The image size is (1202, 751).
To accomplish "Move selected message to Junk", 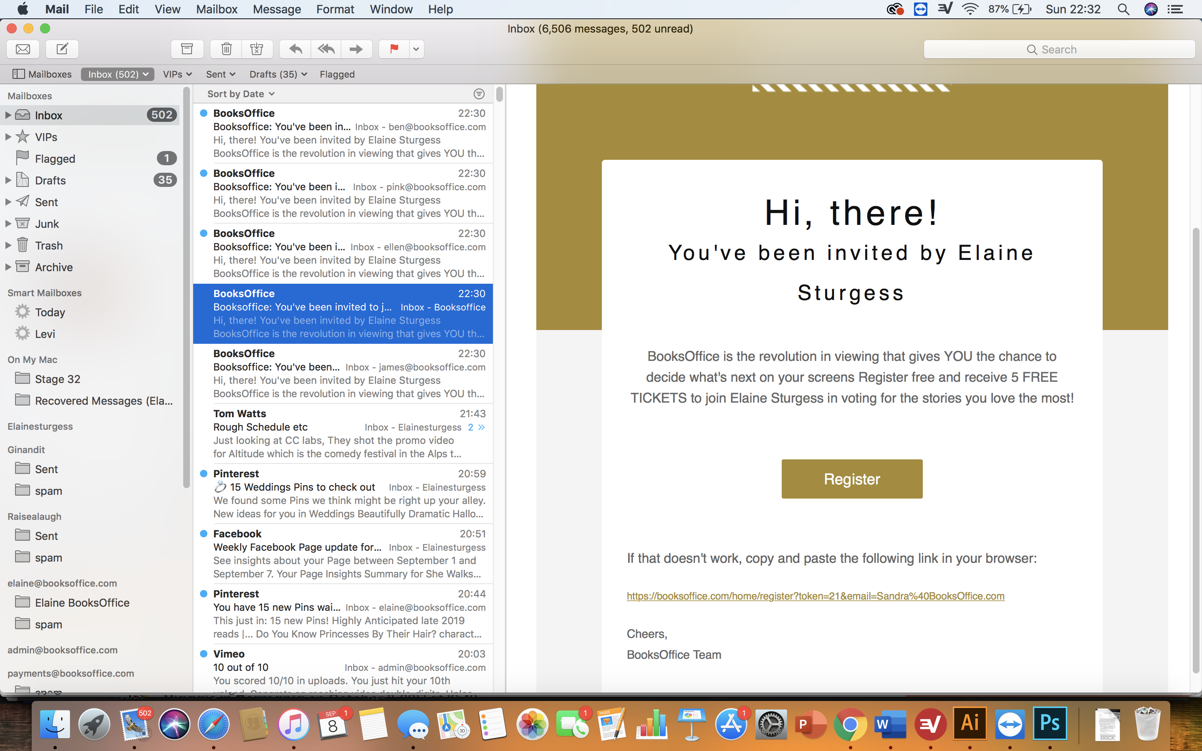I will (x=257, y=49).
